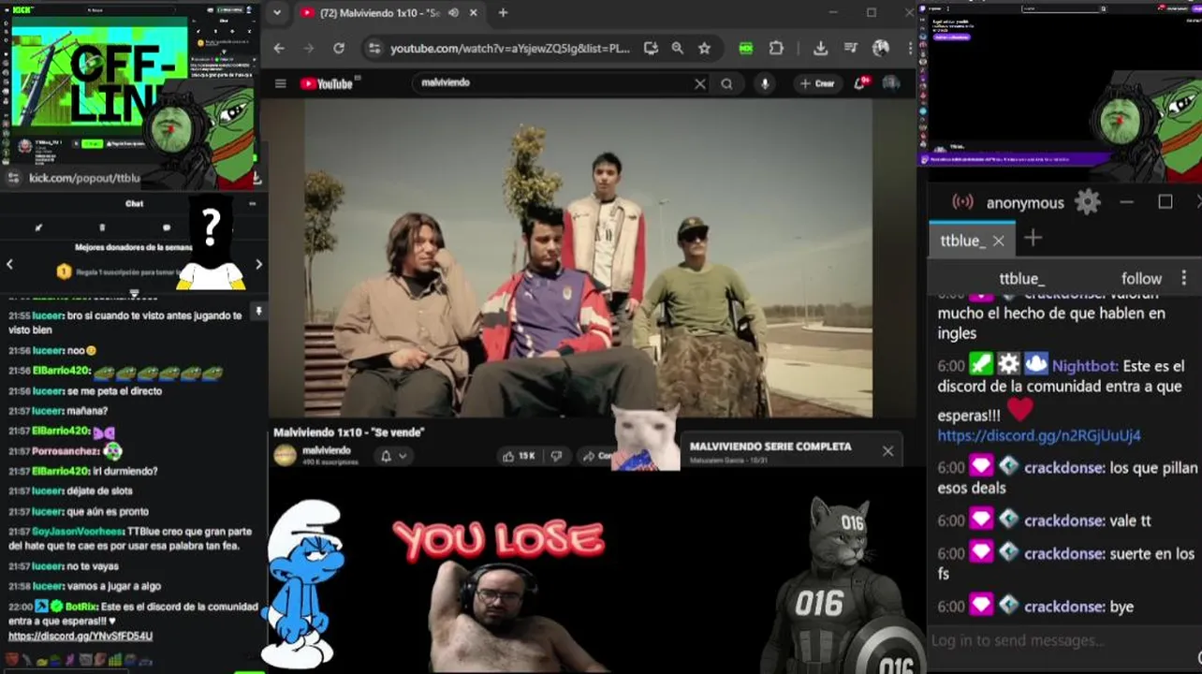Go to the YouTube home logo
This screenshot has width=1202, height=674.
[x=327, y=83]
